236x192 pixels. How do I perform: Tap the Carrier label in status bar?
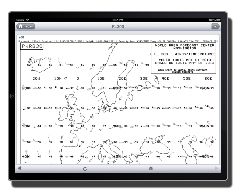pos(20,20)
